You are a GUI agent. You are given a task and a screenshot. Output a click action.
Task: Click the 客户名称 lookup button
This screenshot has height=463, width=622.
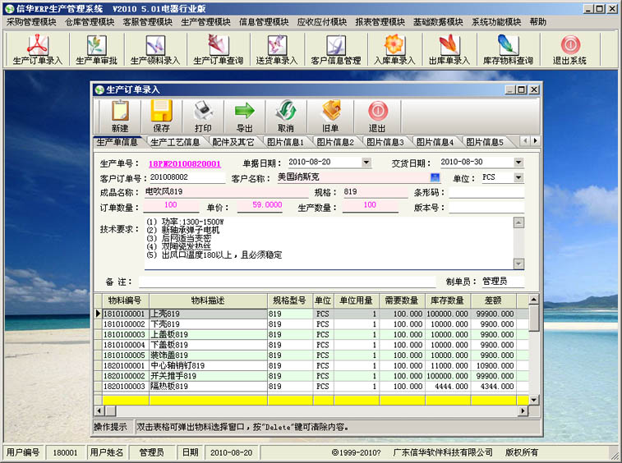[435, 177]
